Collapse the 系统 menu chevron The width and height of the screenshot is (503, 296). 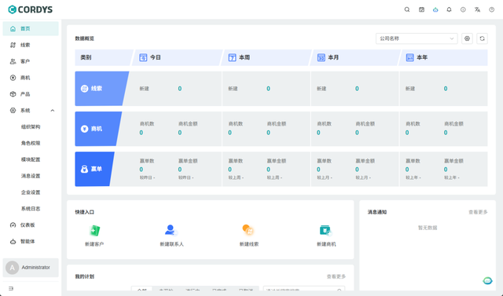coord(53,111)
